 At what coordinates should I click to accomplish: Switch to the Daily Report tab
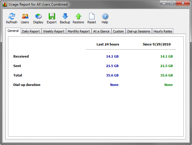click(x=31, y=31)
